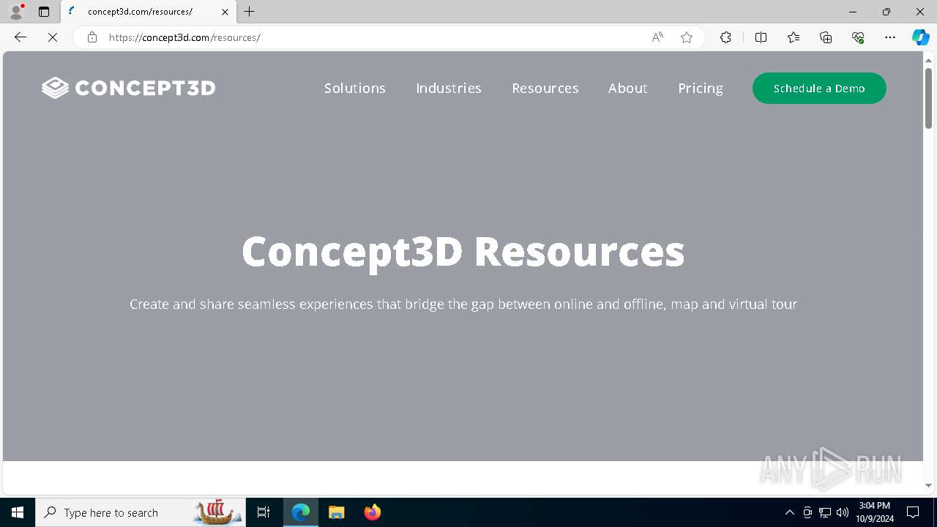Close the concept3d.com/resources/ tab
Viewport: 937px width, 527px height.
[225, 12]
